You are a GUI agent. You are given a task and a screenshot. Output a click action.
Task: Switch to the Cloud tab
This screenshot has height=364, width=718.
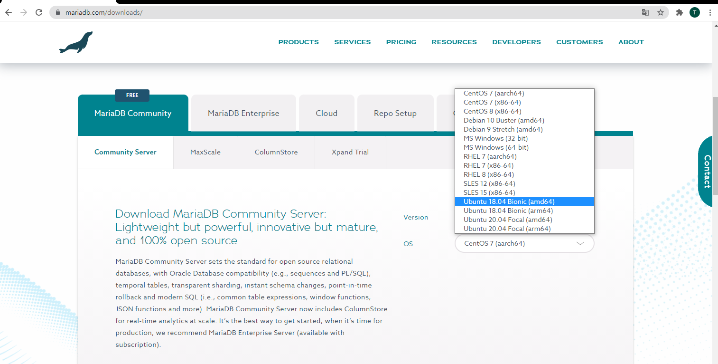click(x=326, y=113)
